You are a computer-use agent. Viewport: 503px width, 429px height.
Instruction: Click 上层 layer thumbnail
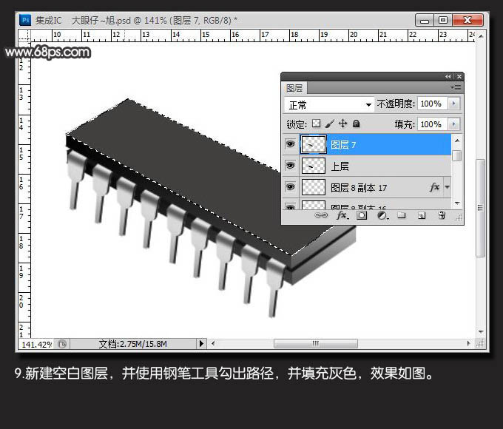pos(314,166)
